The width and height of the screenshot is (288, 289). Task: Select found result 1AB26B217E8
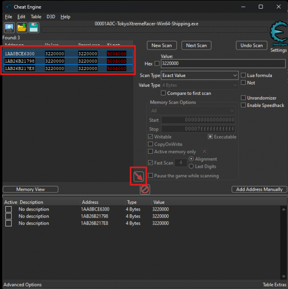pyautogui.click(x=68, y=68)
